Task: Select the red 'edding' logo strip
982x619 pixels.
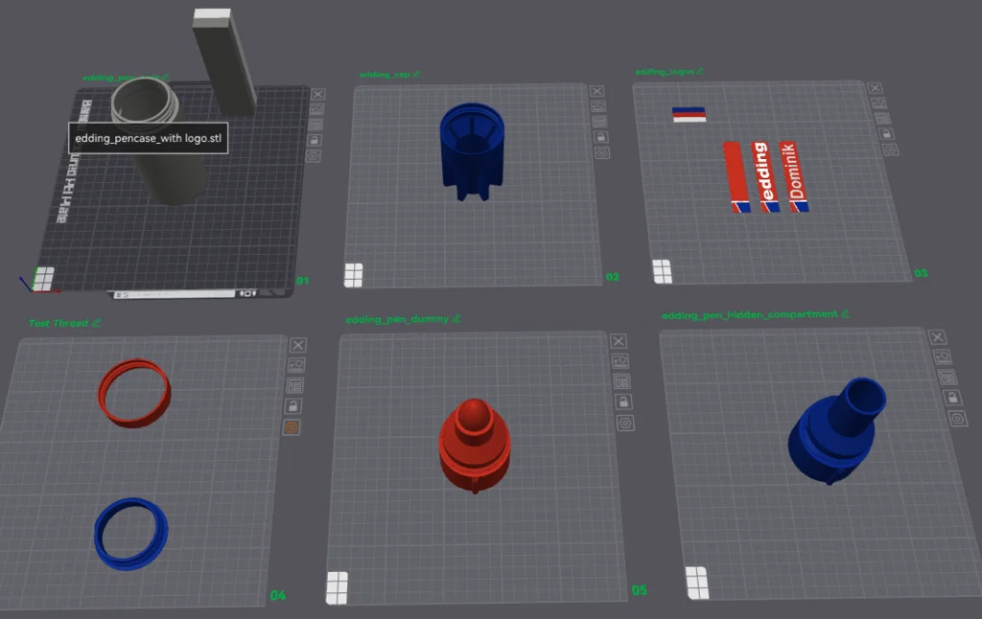Action: [765, 176]
